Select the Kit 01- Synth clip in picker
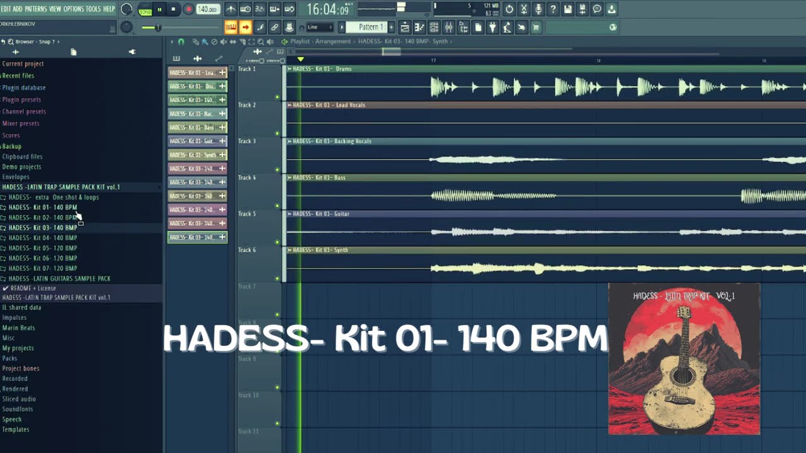The width and height of the screenshot is (806, 453). (x=197, y=155)
